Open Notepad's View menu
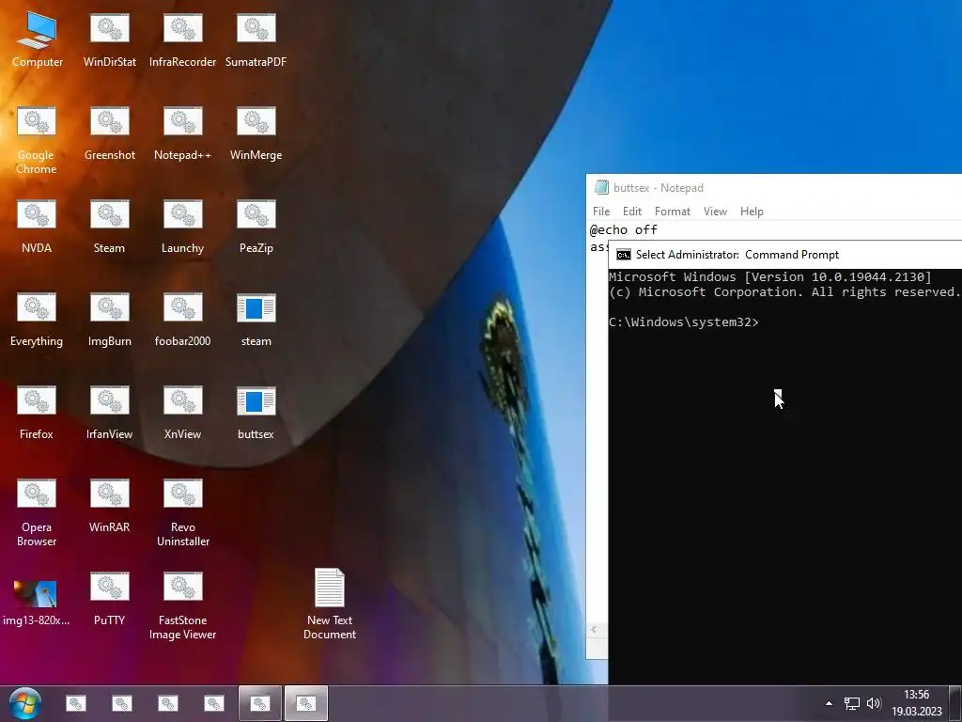 [715, 212]
